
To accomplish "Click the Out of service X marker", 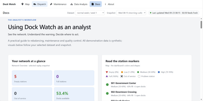I will [122, 76].
